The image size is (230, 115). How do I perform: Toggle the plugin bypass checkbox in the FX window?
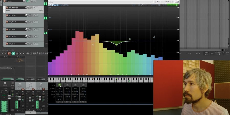coord(178,2)
